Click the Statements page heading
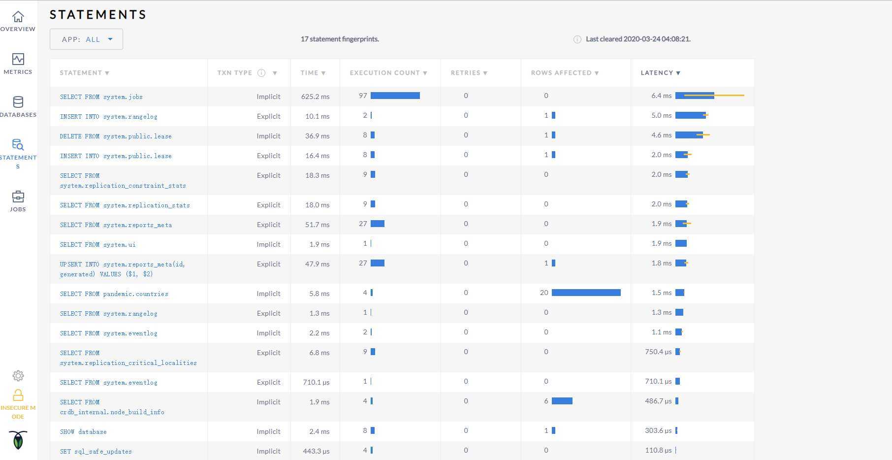 pyautogui.click(x=98, y=15)
